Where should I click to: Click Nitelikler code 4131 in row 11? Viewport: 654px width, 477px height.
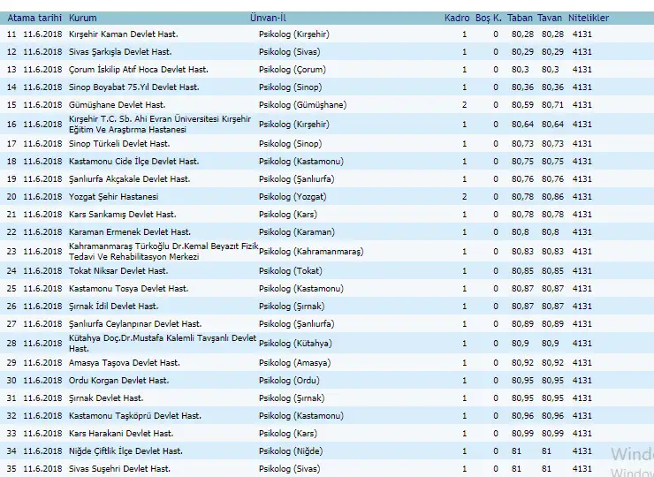click(x=582, y=34)
